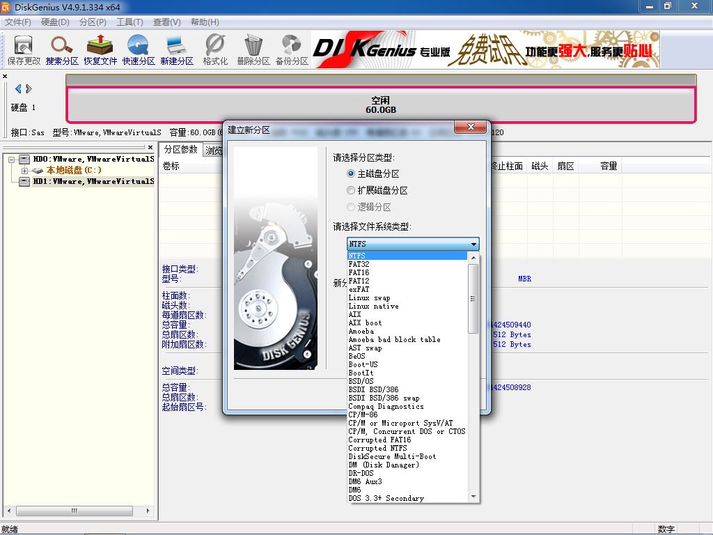This screenshot has width=713, height=535.
Task: Click the 新建分区 (New partition) toolbar icon
Action: (x=176, y=50)
